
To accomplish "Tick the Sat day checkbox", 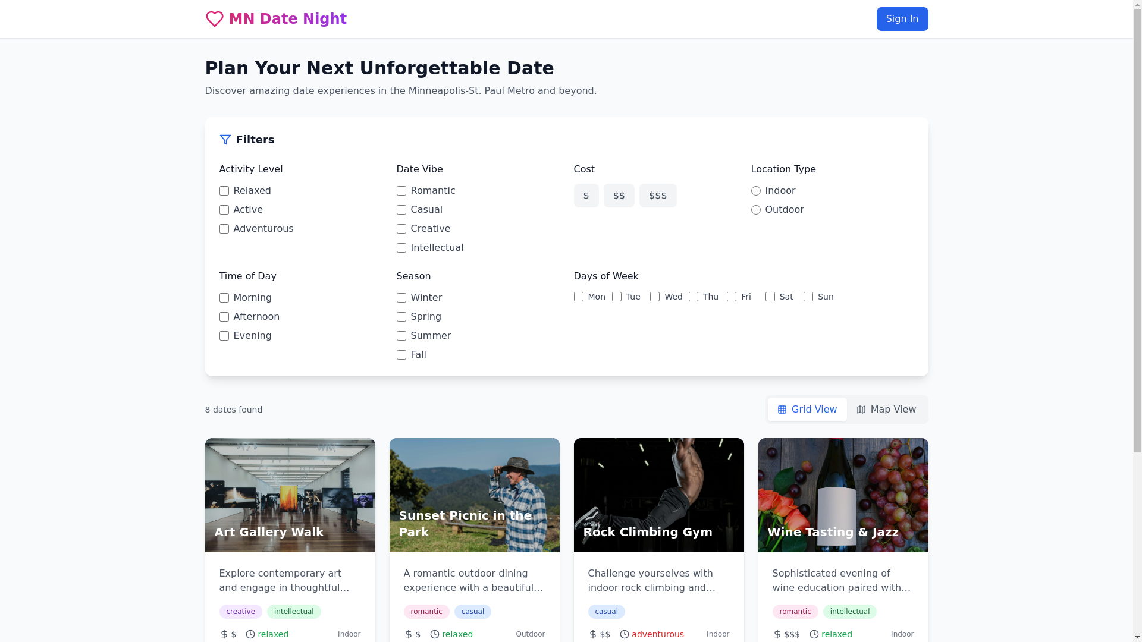I will [770, 297].
